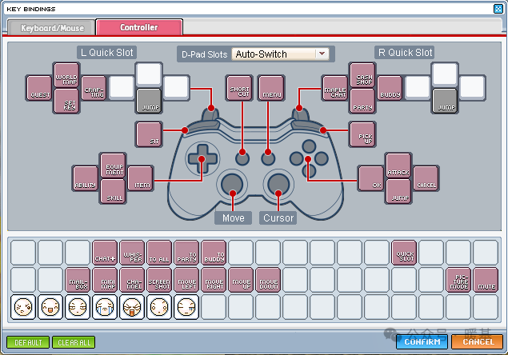508x355 pixels.
Task: Select the Party key tile in R Quick Slot
Action: [362, 101]
